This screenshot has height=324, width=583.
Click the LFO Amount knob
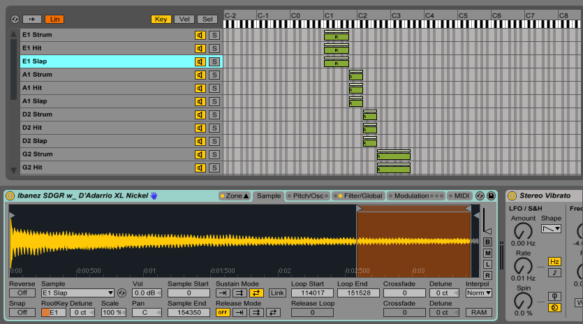point(522,230)
